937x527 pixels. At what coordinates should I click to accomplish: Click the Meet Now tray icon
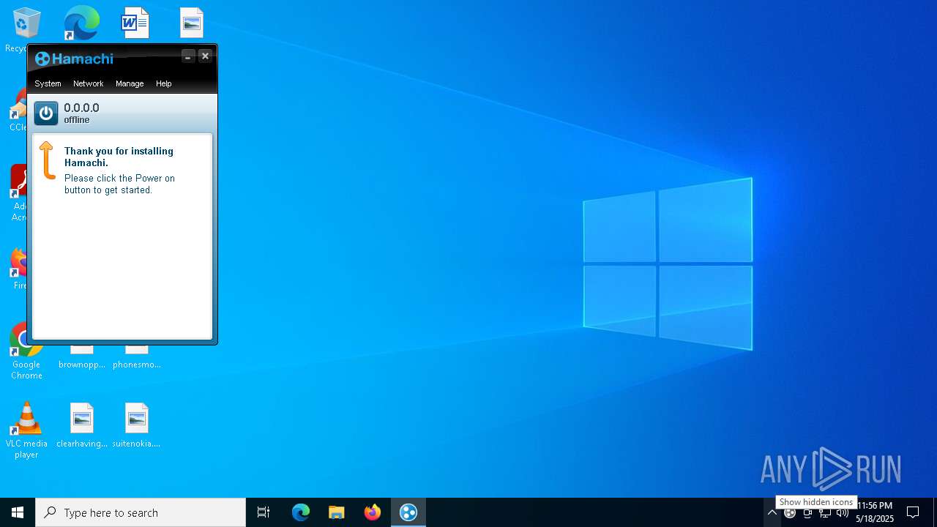tap(807, 513)
